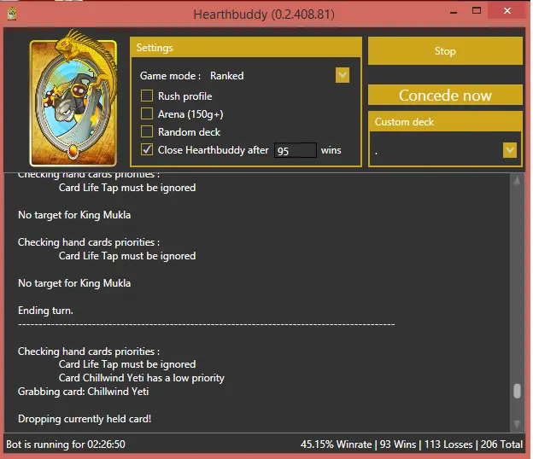Viewport: 533px width, 459px height.
Task: Click 'Card Chillwind Yeti has a low priority' line
Action: coord(142,378)
